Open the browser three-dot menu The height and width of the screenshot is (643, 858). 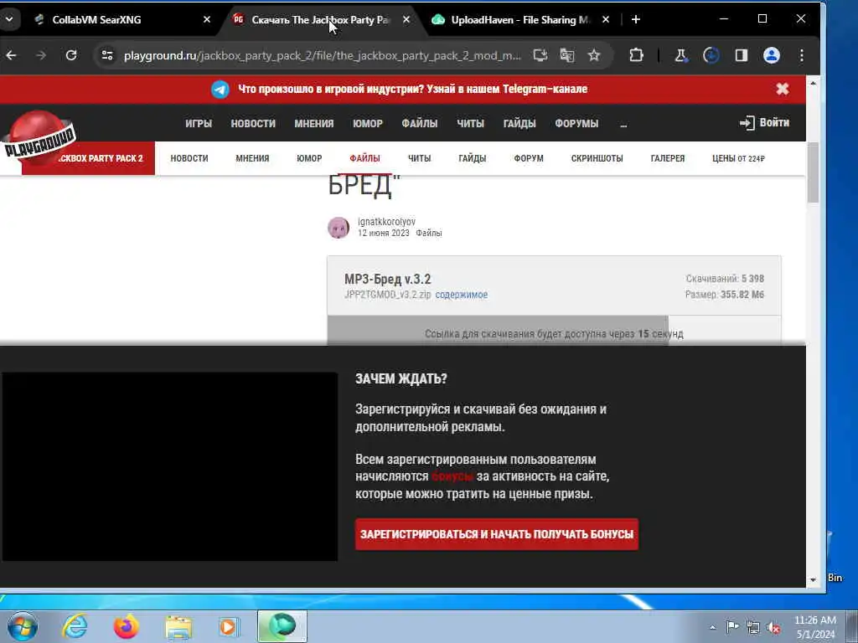click(x=802, y=55)
